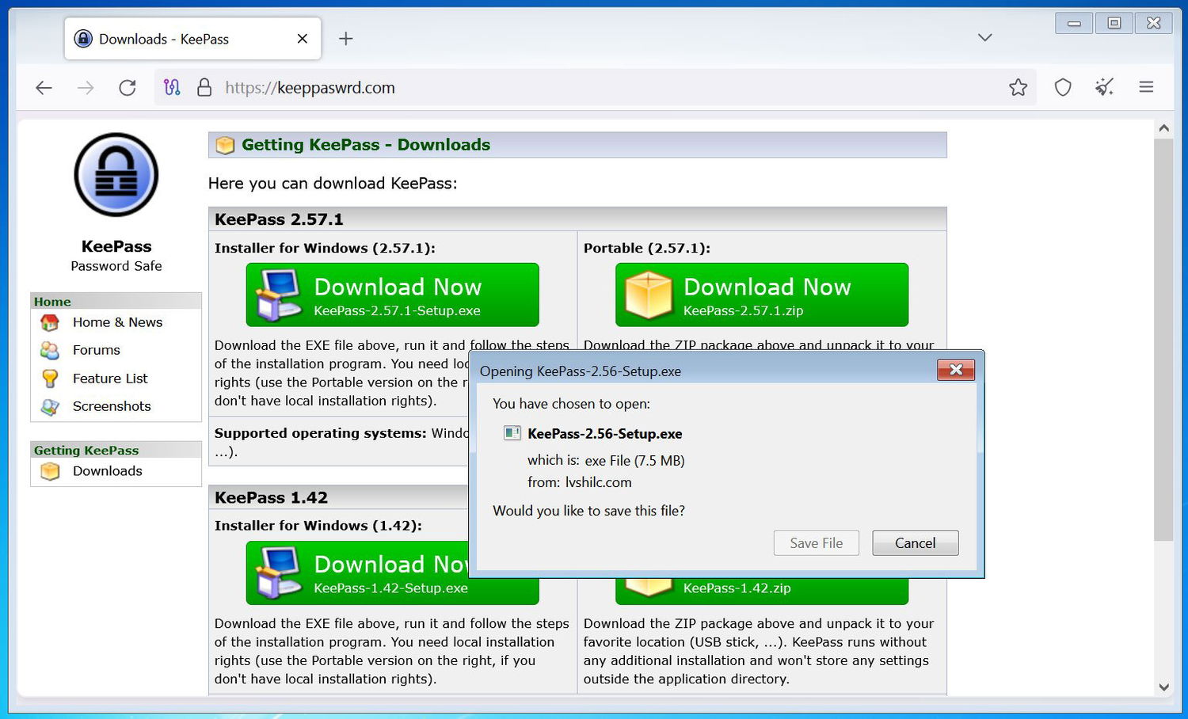
Task: Click the forward navigation arrow
Action: click(86, 88)
